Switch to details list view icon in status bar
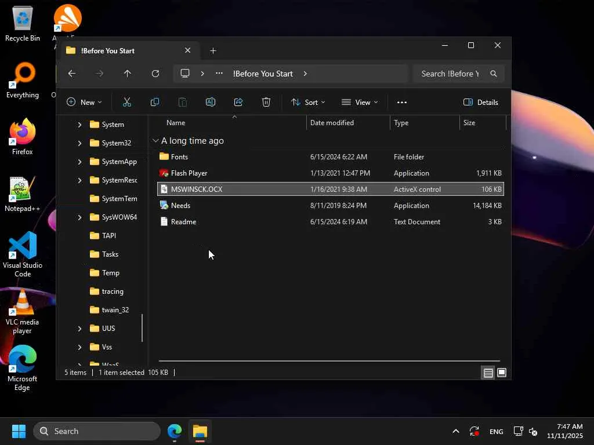Viewport: 594px width, 445px height. [488, 373]
